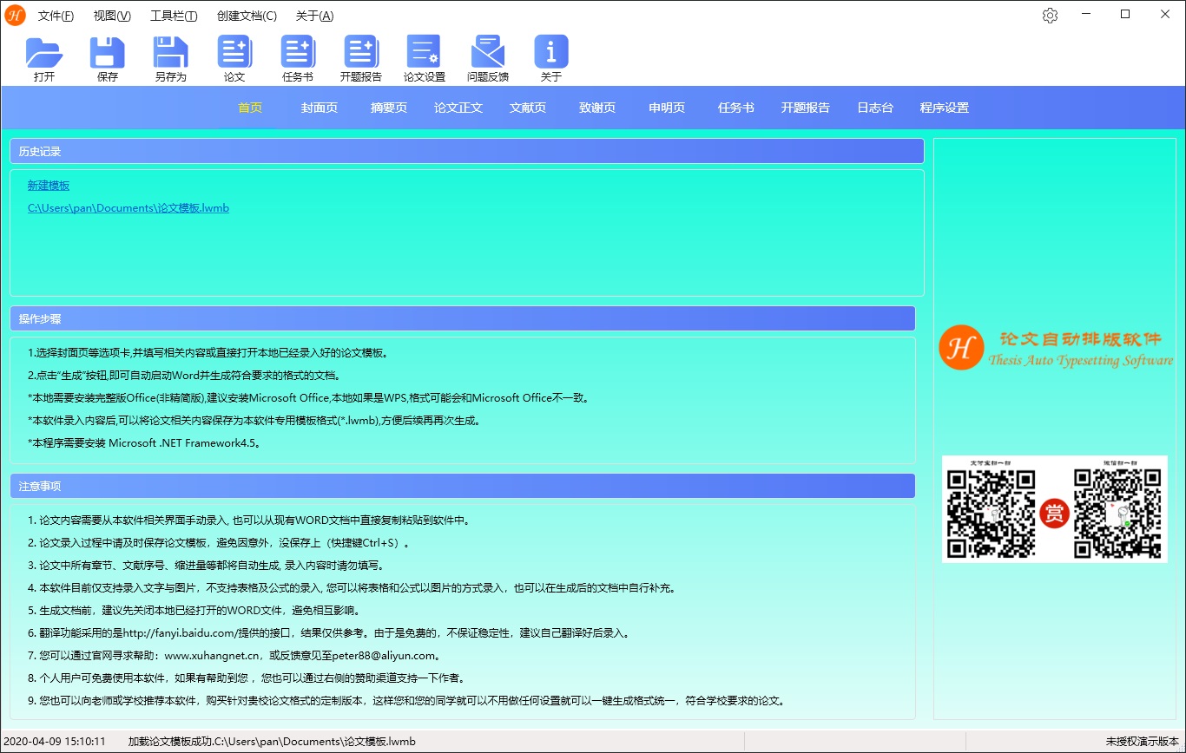Switch to the 日志台 tab
The image size is (1186, 753).
875,108
